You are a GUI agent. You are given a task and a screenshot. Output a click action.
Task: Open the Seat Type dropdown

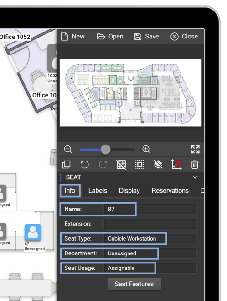[x=150, y=239]
